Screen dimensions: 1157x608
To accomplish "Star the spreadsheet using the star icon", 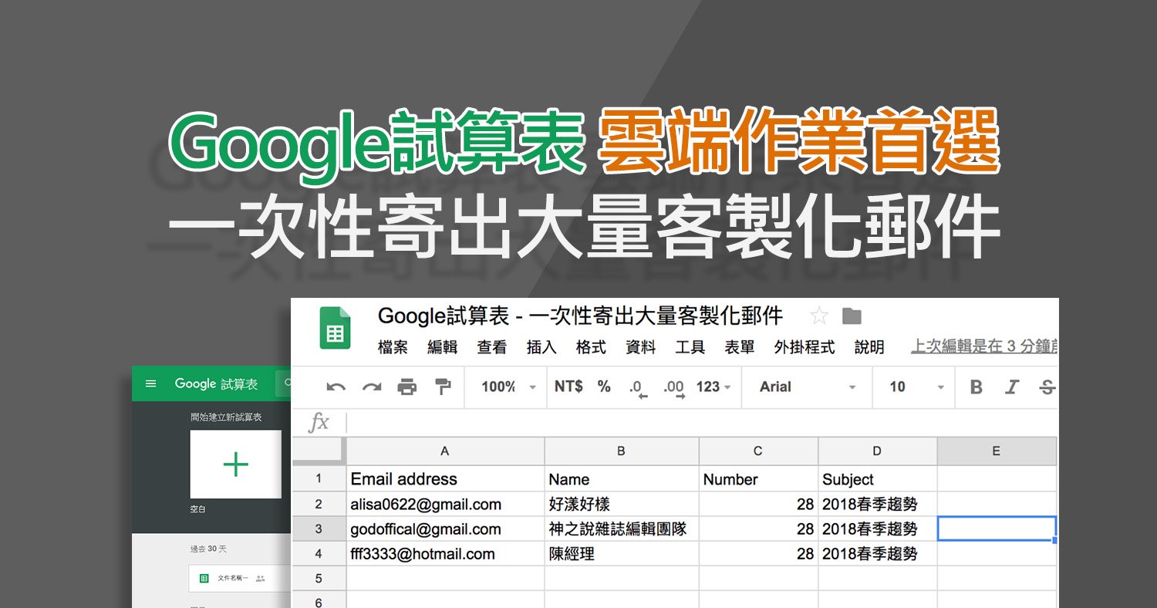I will [x=819, y=316].
